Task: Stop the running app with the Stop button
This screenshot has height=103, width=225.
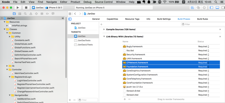Action: 26,8
